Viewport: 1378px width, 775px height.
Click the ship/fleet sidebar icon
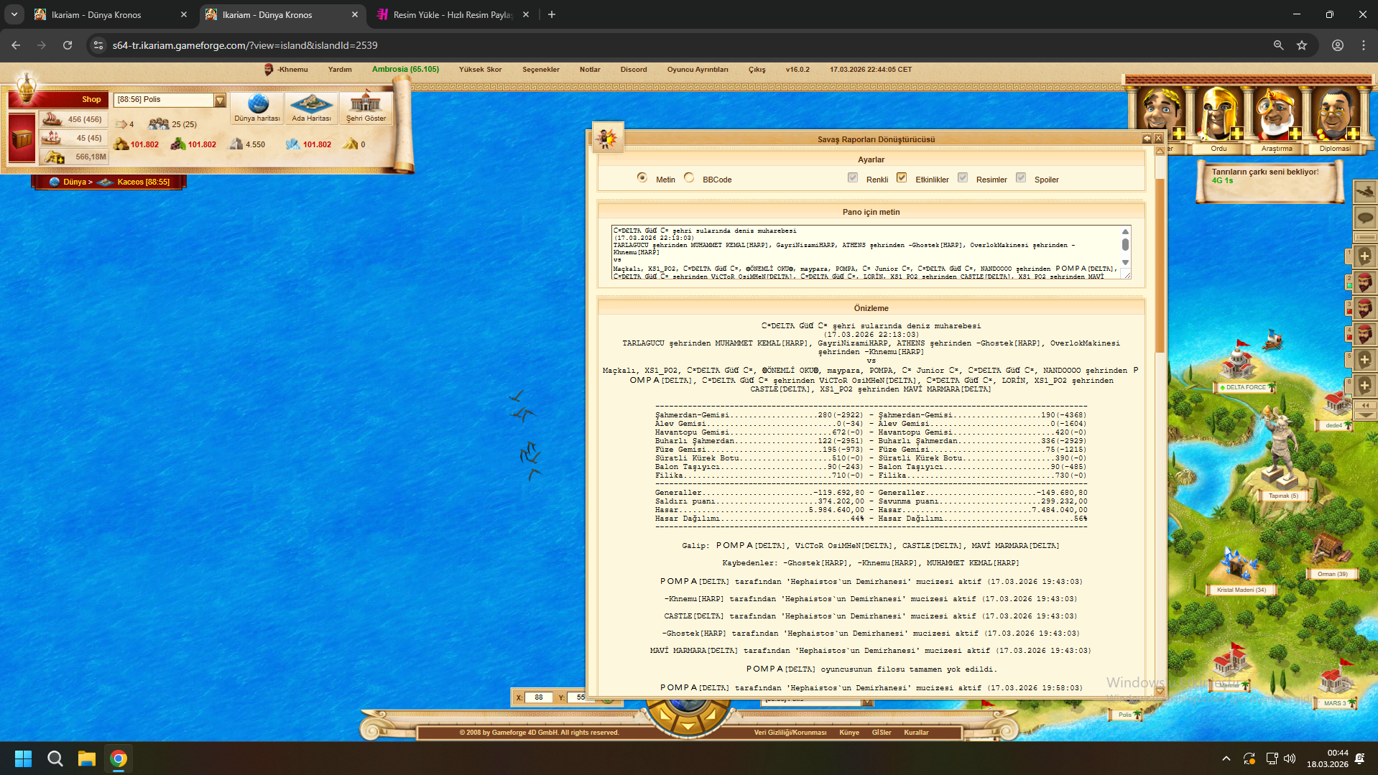1365,192
